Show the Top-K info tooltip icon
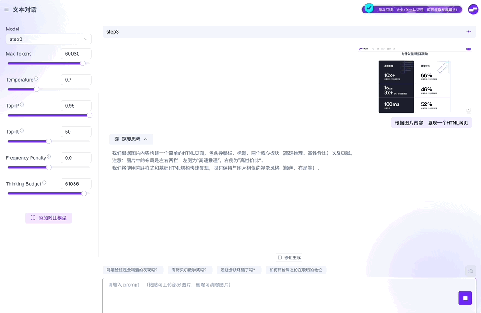 click(x=22, y=130)
